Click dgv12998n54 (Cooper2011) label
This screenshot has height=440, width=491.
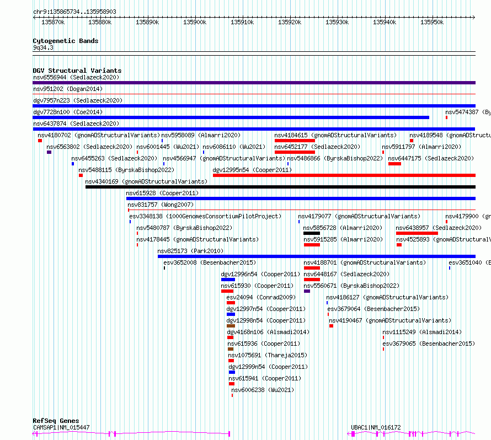click(x=266, y=320)
